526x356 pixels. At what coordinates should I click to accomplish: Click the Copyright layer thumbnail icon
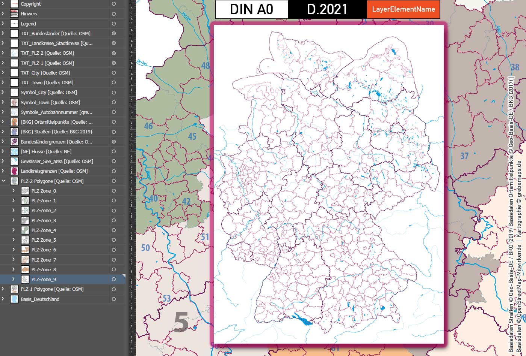[14, 4]
